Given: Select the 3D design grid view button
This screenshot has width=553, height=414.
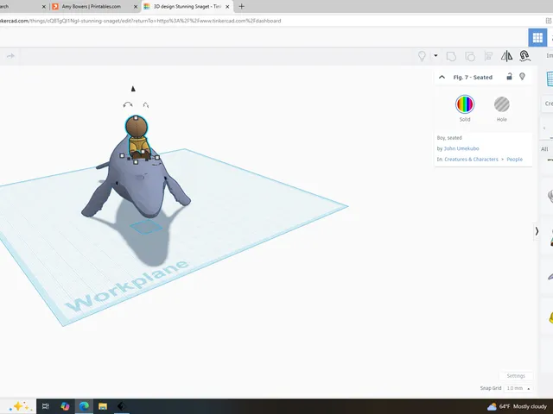Looking at the screenshot, I should tap(537, 37).
